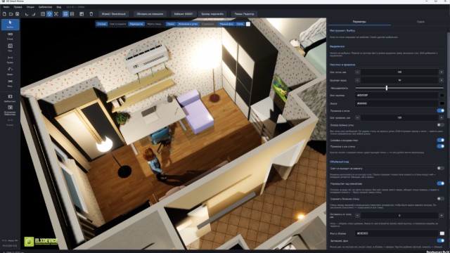Image resolution: width=450 pixels, height=253 pixels.
Task: Decrease the grid step value
Action: 357,72
